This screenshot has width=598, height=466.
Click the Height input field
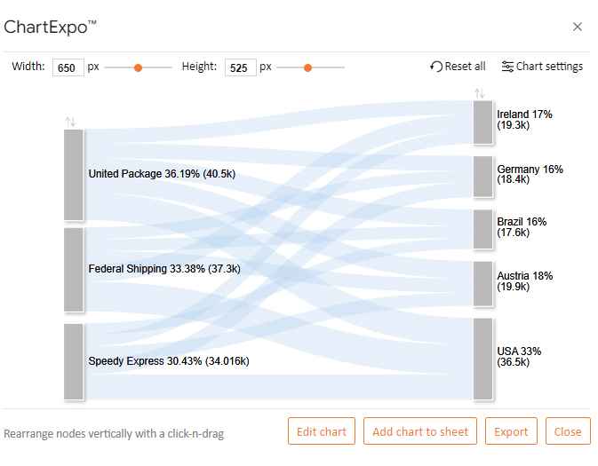[241, 67]
